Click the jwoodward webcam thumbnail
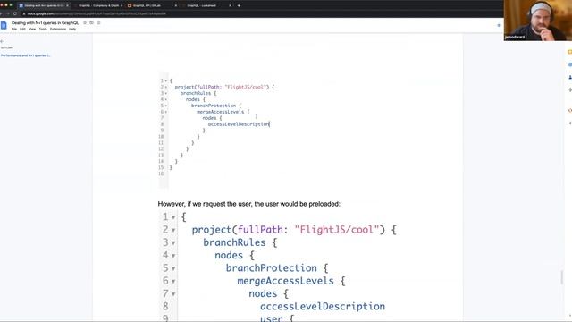The height and width of the screenshot is (322, 572). (538, 20)
